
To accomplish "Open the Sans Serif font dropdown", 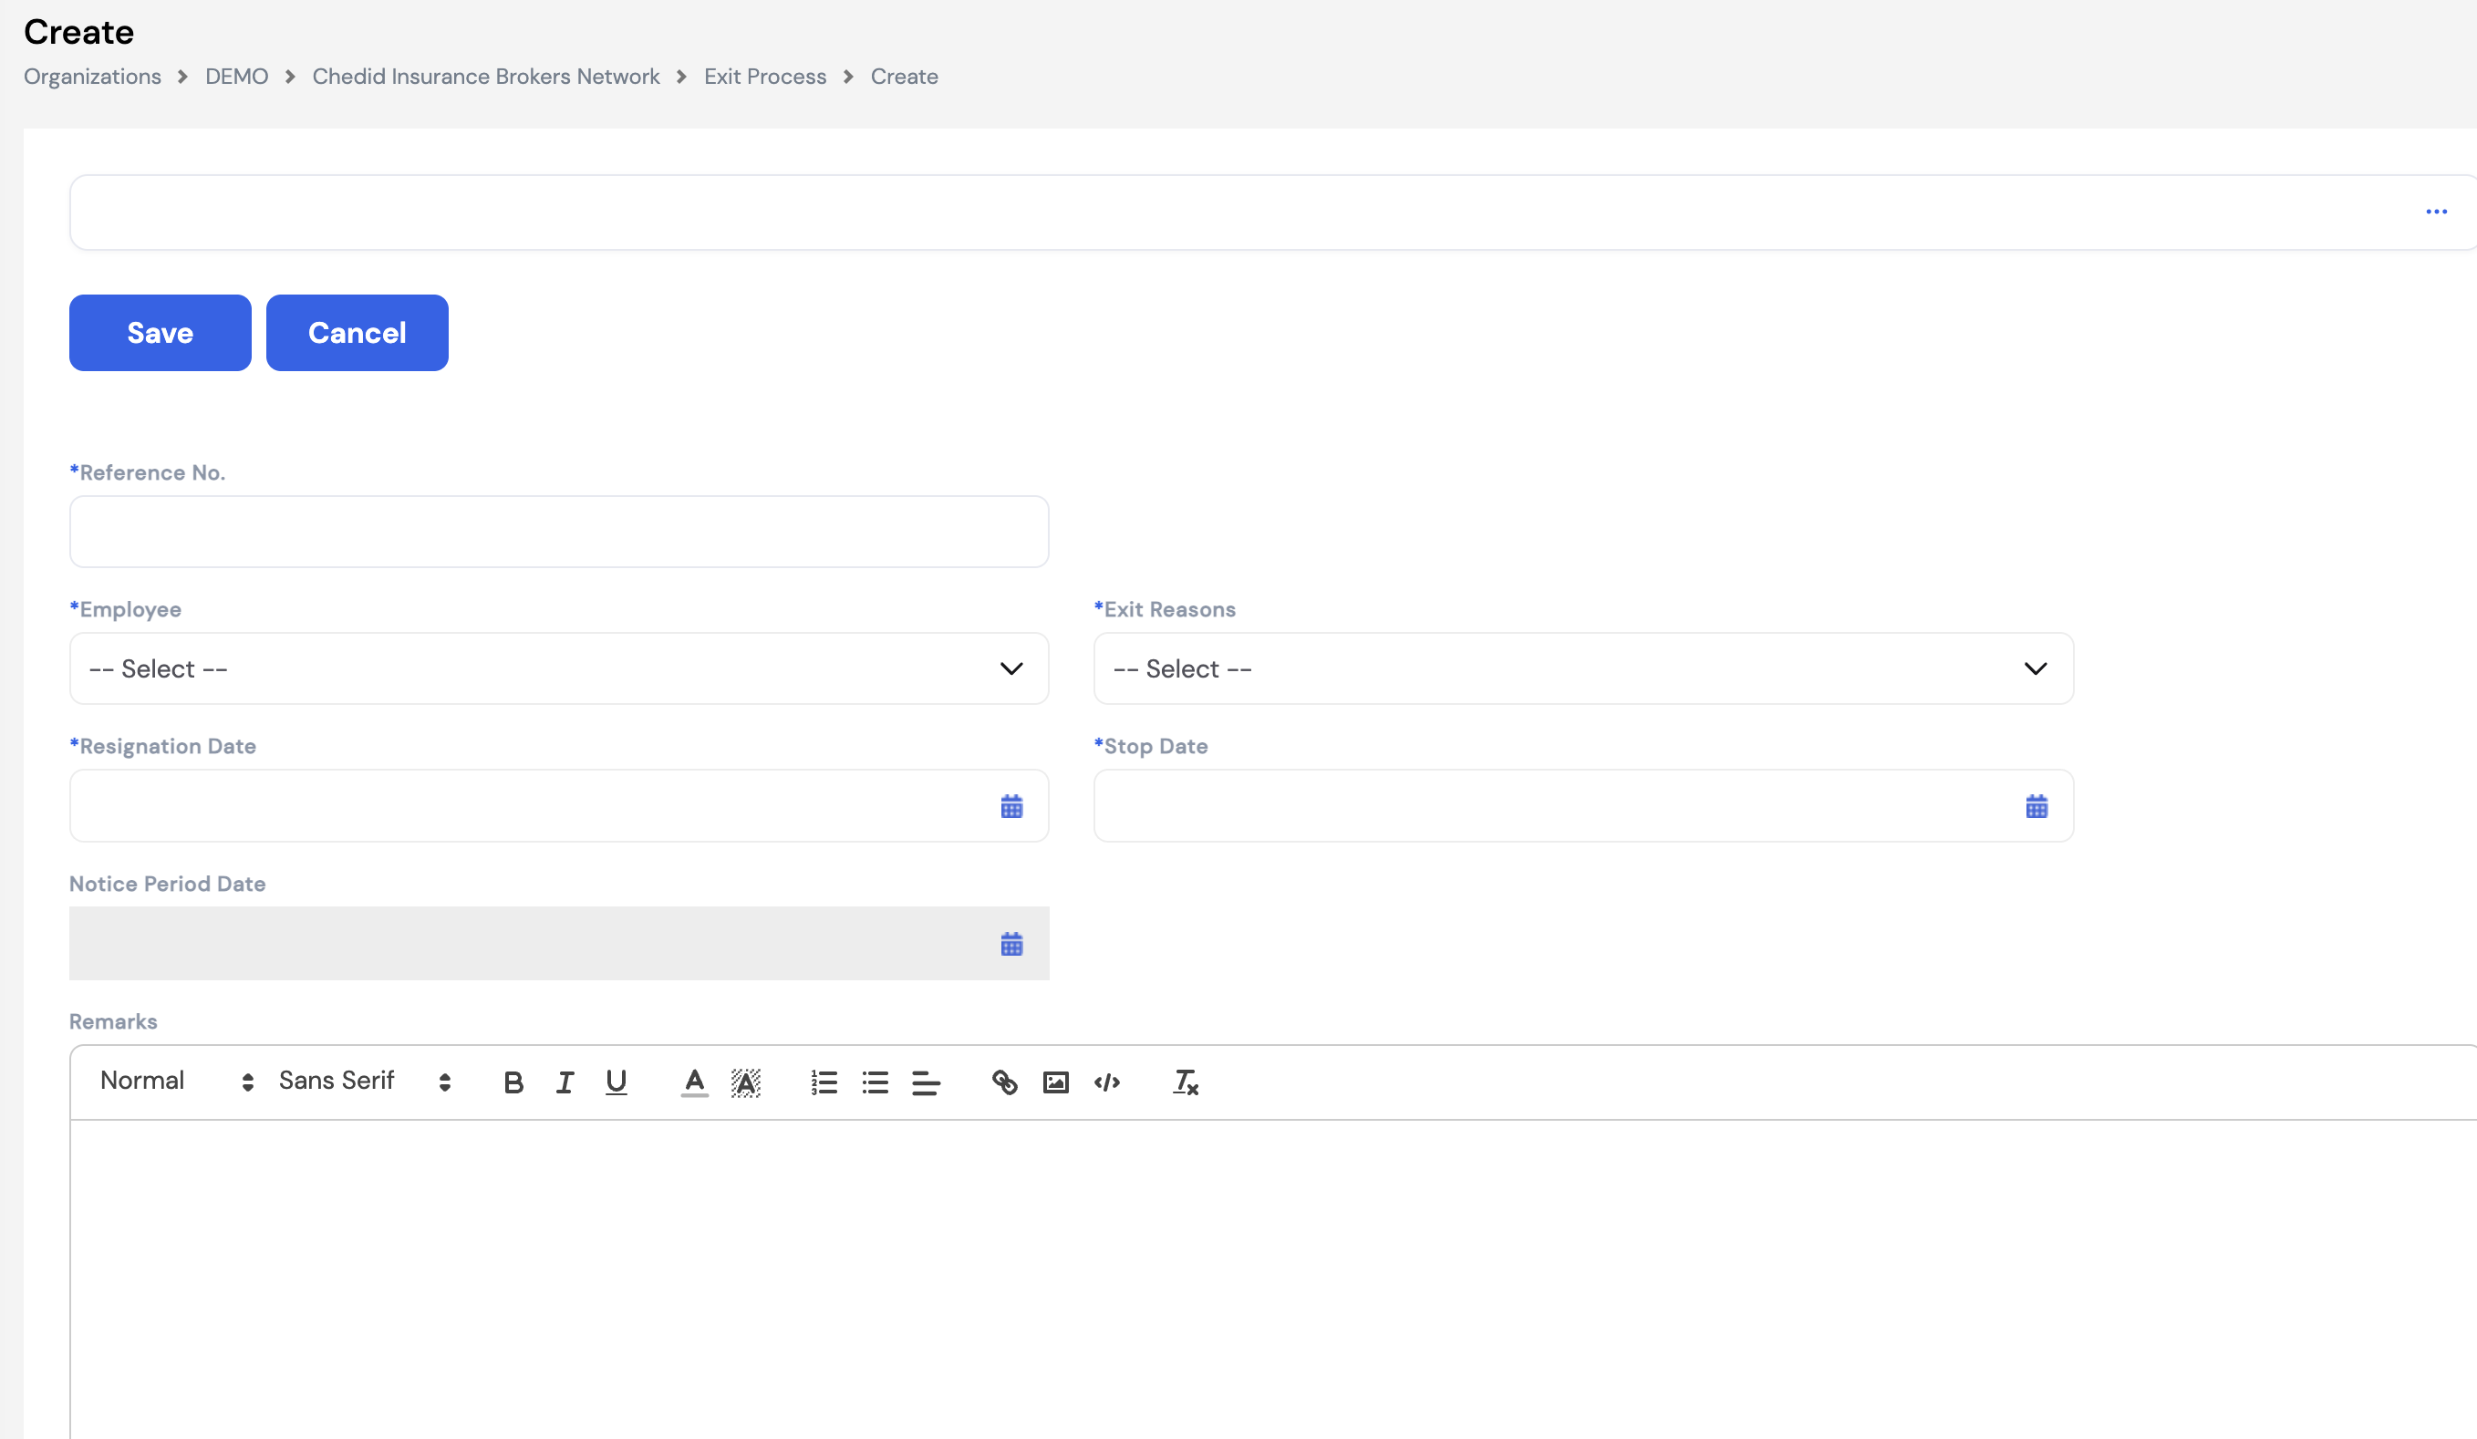I will (x=365, y=1082).
